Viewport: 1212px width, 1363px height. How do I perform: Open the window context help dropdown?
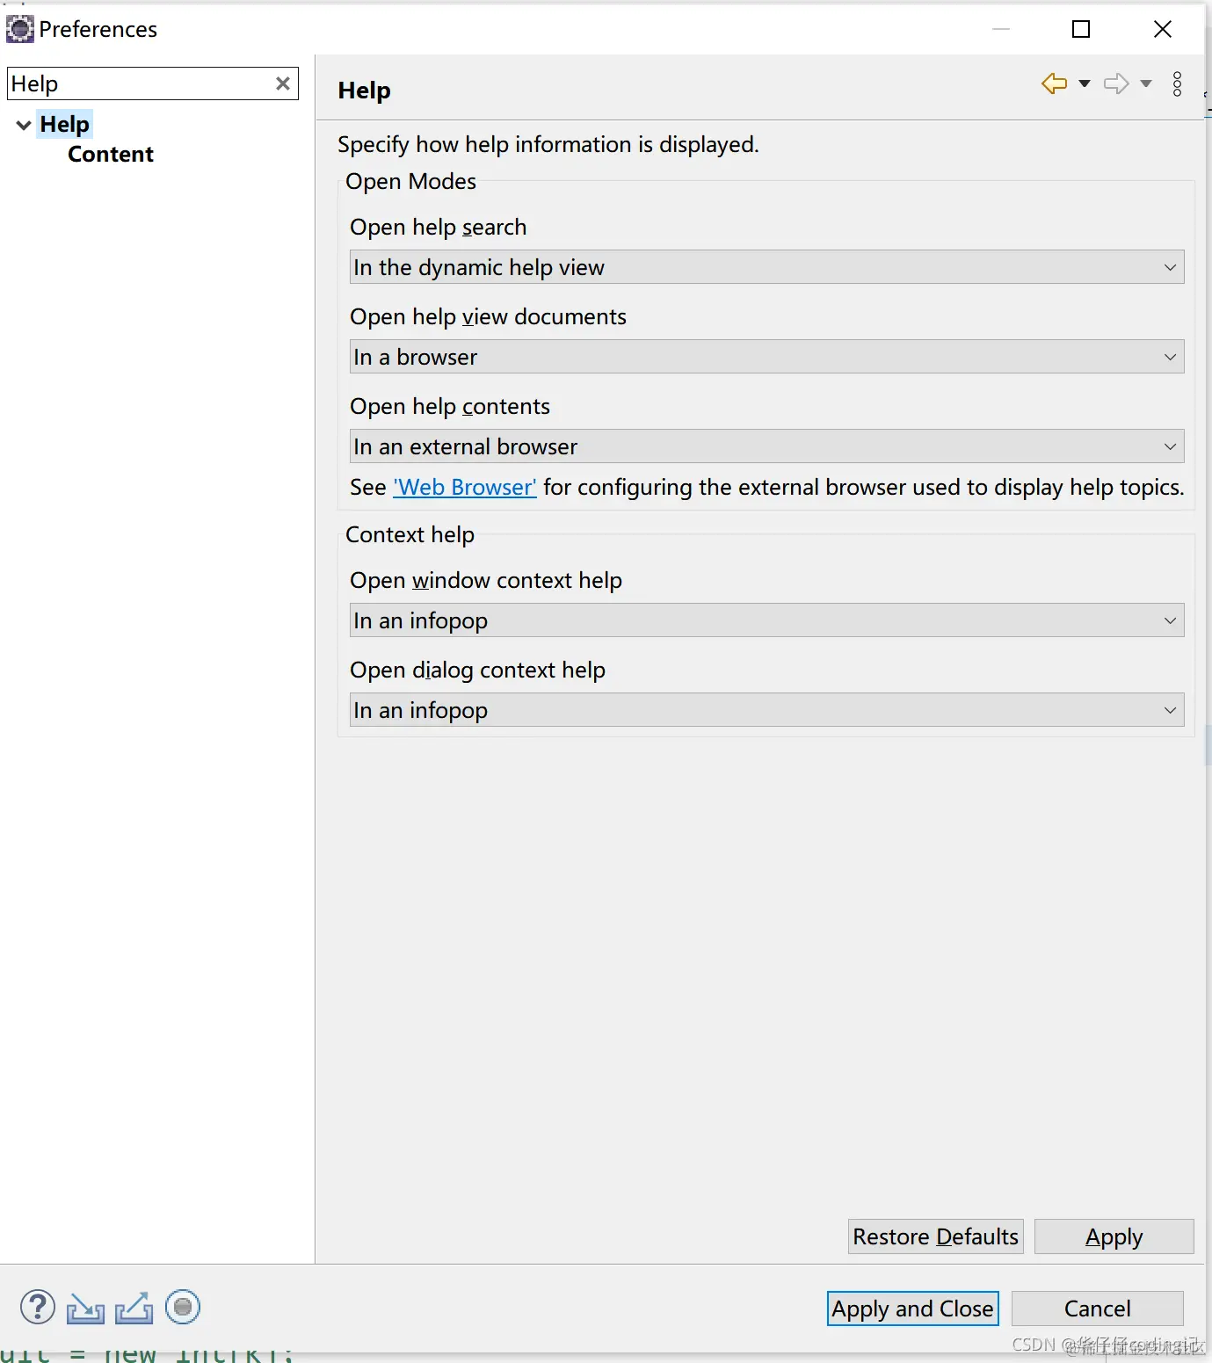click(766, 620)
